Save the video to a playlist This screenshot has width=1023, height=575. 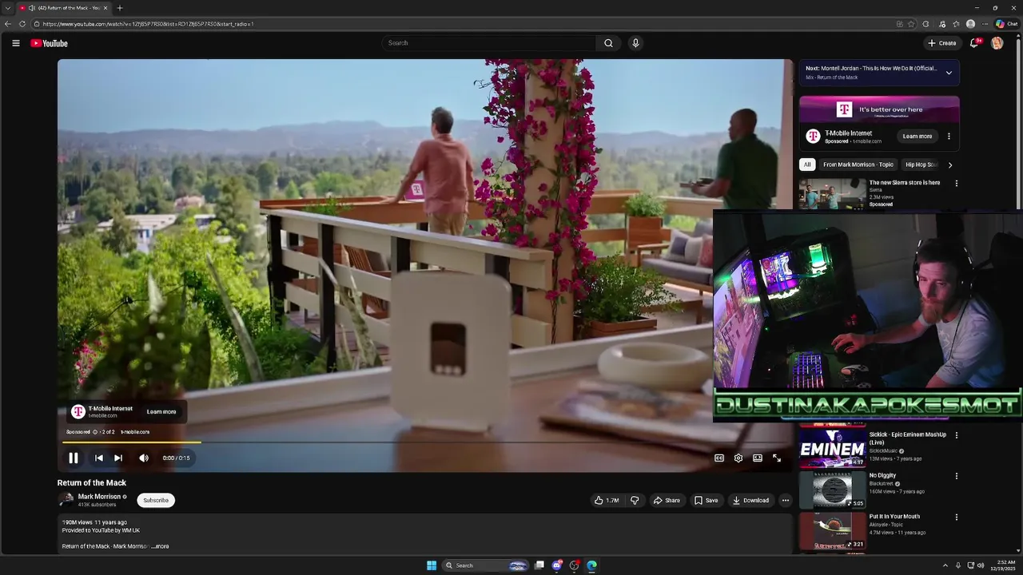coord(706,500)
